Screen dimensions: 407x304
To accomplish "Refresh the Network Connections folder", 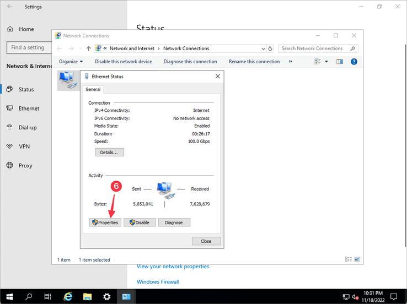I will [x=270, y=48].
